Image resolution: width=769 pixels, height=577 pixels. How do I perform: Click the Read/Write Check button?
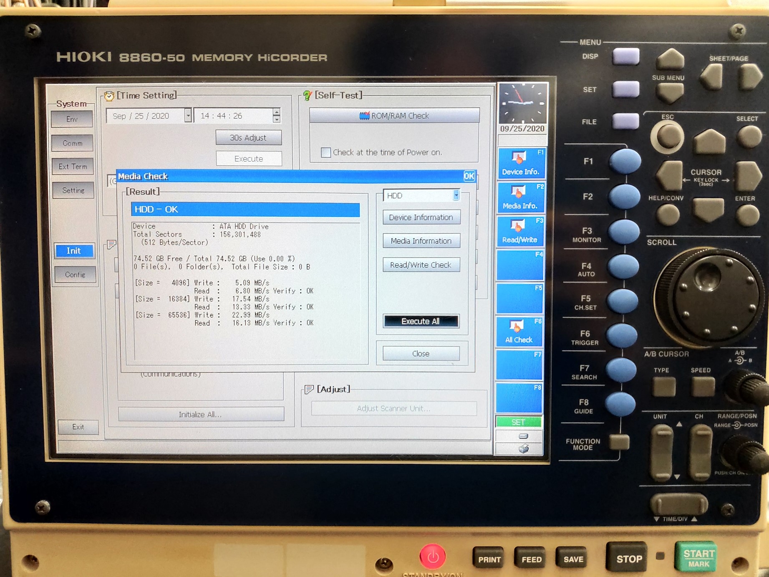tap(421, 265)
